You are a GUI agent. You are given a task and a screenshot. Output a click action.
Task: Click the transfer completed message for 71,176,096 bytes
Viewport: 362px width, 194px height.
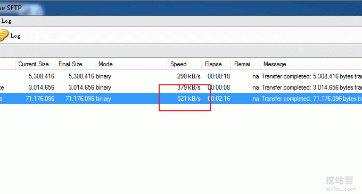pyautogui.click(x=311, y=99)
